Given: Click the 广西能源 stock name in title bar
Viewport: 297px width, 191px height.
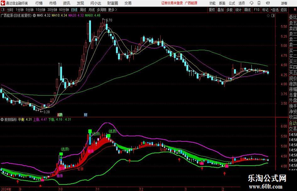Looking at the screenshot, I should tap(191, 3).
